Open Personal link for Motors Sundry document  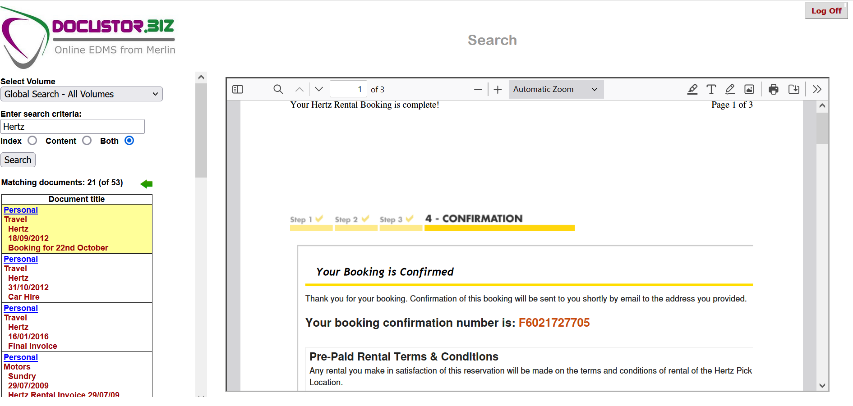coord(21,357)
